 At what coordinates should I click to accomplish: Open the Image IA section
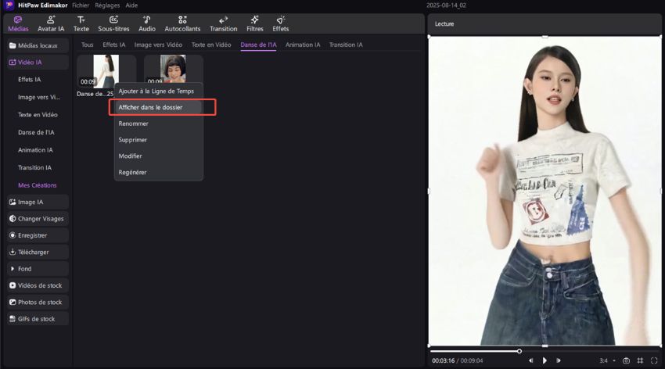coord(38,202)
